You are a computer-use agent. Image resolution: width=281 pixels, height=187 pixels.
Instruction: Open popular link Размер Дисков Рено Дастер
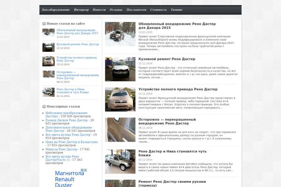[x=67, y=120]
